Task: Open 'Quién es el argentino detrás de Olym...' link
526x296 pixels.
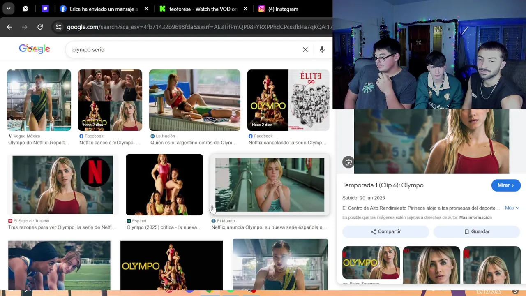Action: click(x=194, y=143)
